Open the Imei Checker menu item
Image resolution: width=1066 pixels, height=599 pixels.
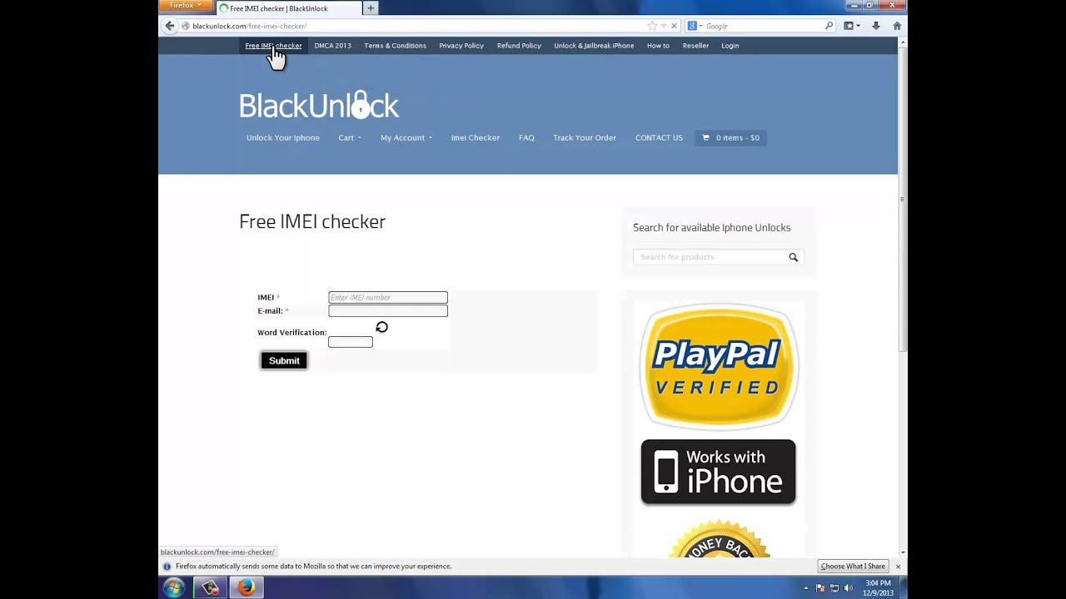point(476,138)
